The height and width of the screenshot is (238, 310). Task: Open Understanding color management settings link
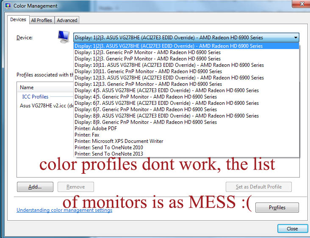coord(64,210)
